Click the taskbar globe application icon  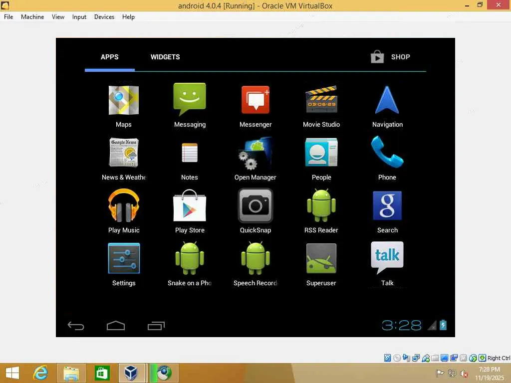[x=164, y=373]
